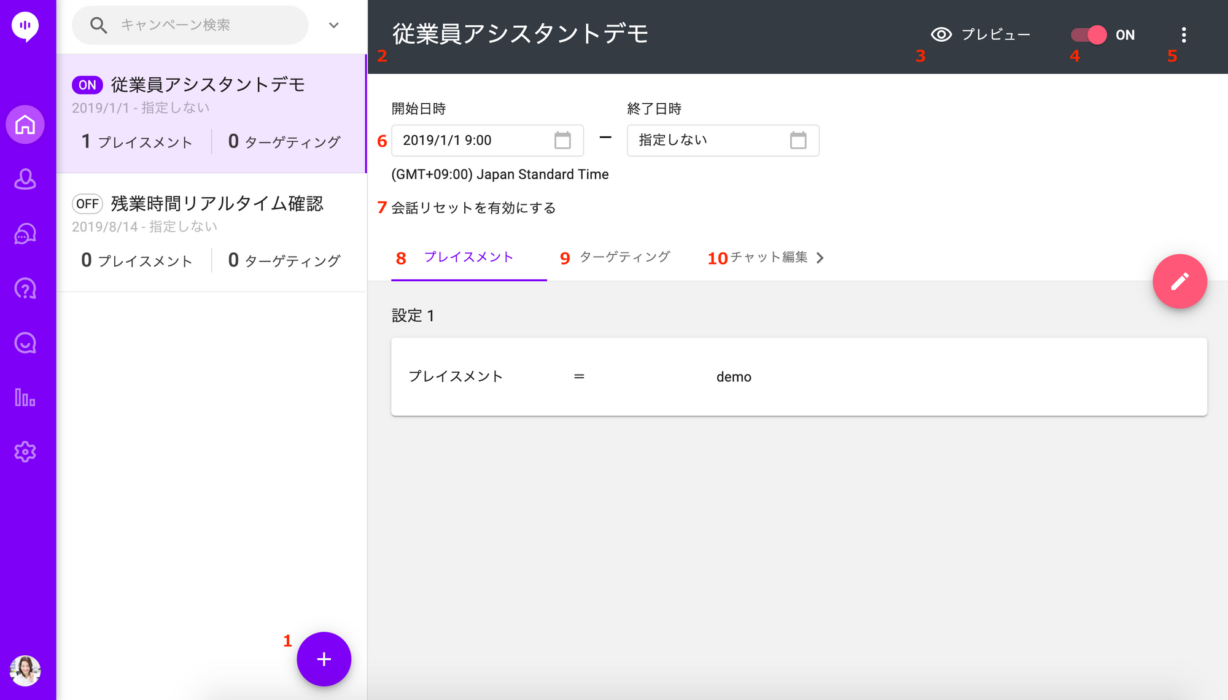Open the three-dot more options menu
Viewport: 1228px width, 700px height.
tap(1184, 35)
